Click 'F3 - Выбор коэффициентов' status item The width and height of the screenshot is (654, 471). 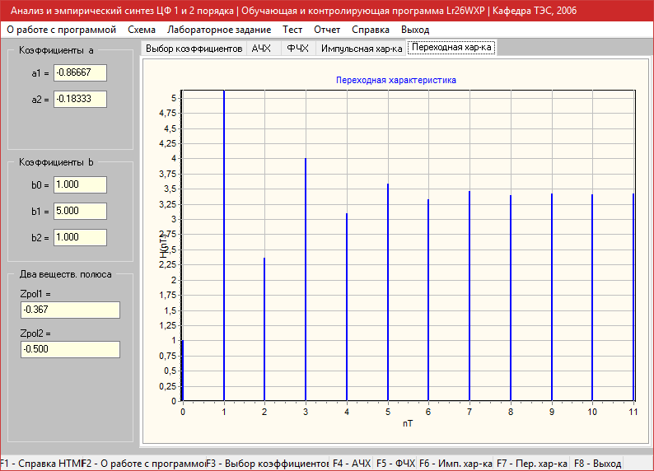(x=268, y=464)
